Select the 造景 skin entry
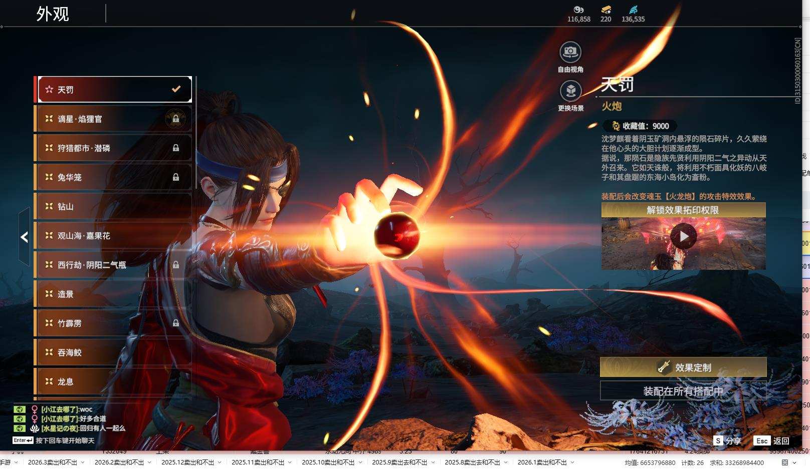This screenshot has width=810, height=470. (114, 294)
